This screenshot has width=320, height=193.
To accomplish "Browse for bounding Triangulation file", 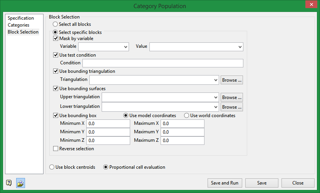I will point(232,80).
